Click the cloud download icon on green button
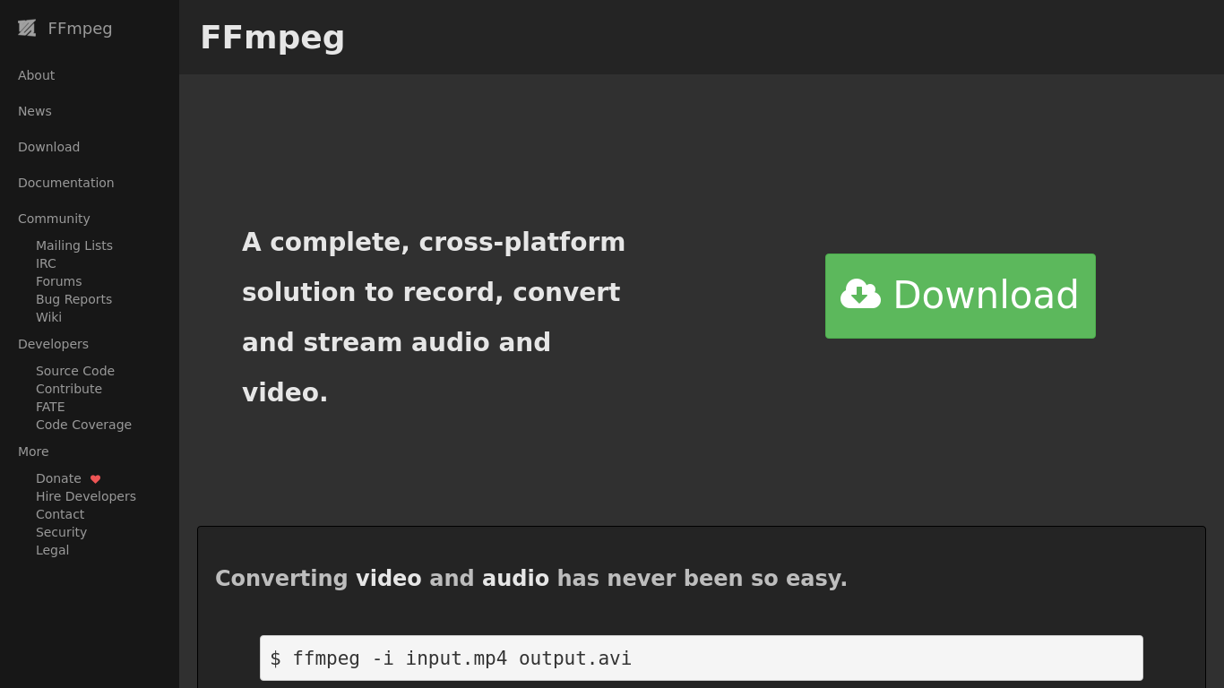 860,295
